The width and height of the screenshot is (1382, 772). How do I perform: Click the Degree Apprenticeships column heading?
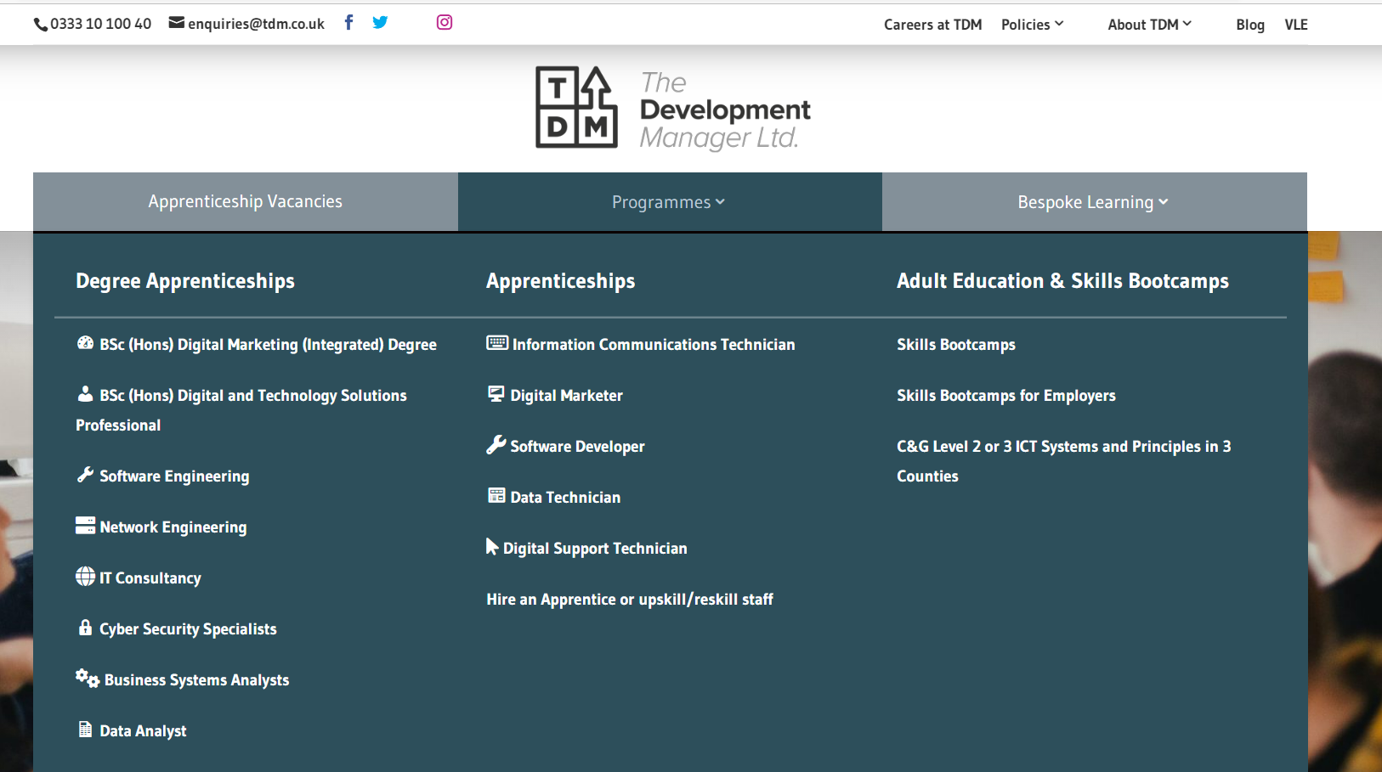pyautogui.click(x=185, y=281)
